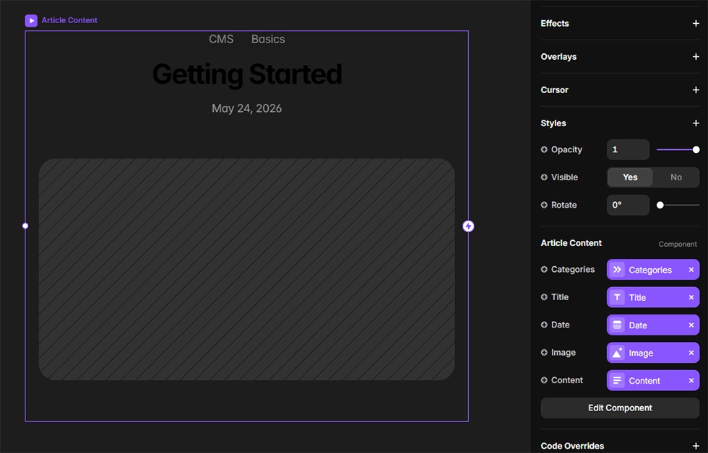Select the May 24, 2026 date text
Viewport: 708px width, 453px height.
point(246,109)
